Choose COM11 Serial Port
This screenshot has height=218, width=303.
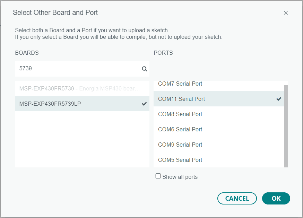coord(181,99)
